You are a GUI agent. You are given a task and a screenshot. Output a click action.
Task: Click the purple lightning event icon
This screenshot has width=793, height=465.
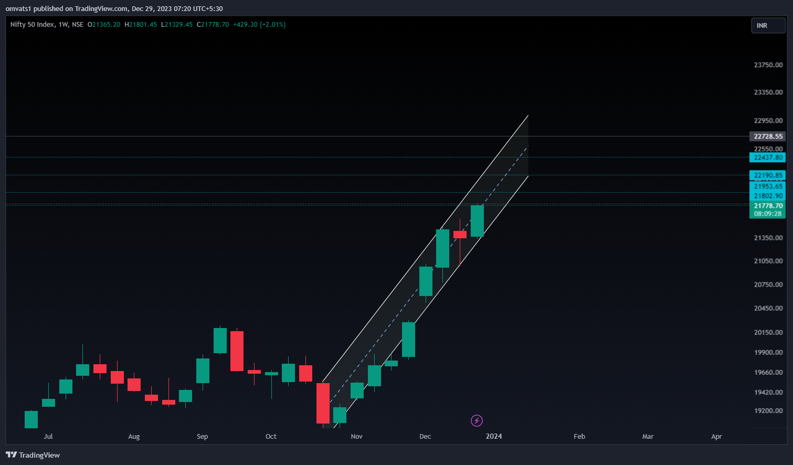click(477, 420)
